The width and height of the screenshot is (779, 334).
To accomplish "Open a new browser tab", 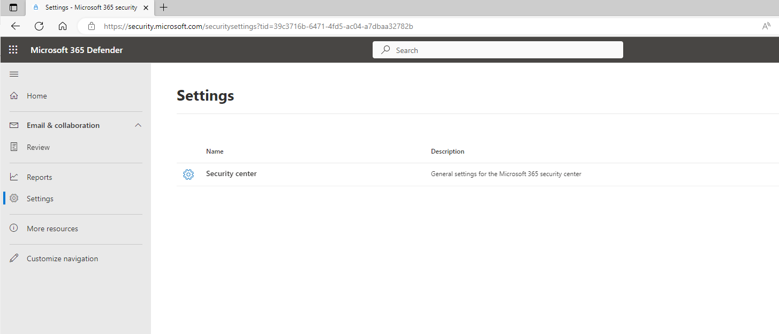I will tap(164, 7).
